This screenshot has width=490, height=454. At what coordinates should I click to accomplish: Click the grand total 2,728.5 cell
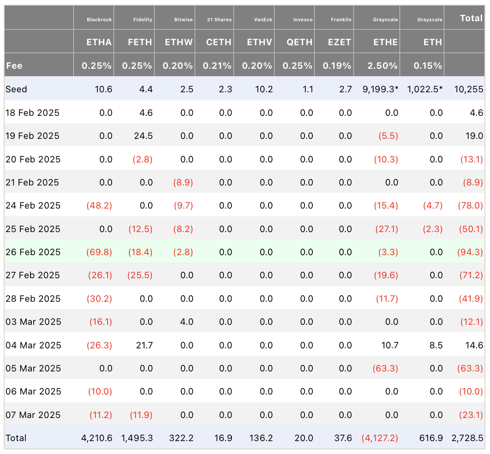click(467, 438)
